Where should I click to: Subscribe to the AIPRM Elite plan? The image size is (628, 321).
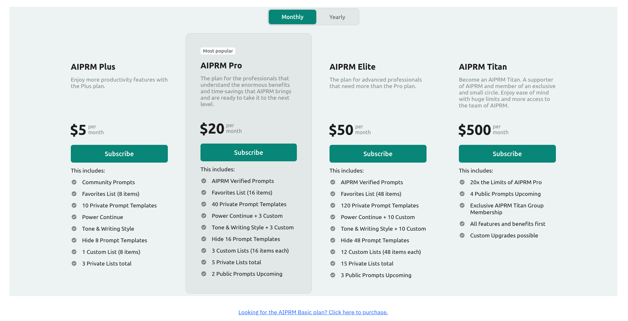(x=378, y=154)
